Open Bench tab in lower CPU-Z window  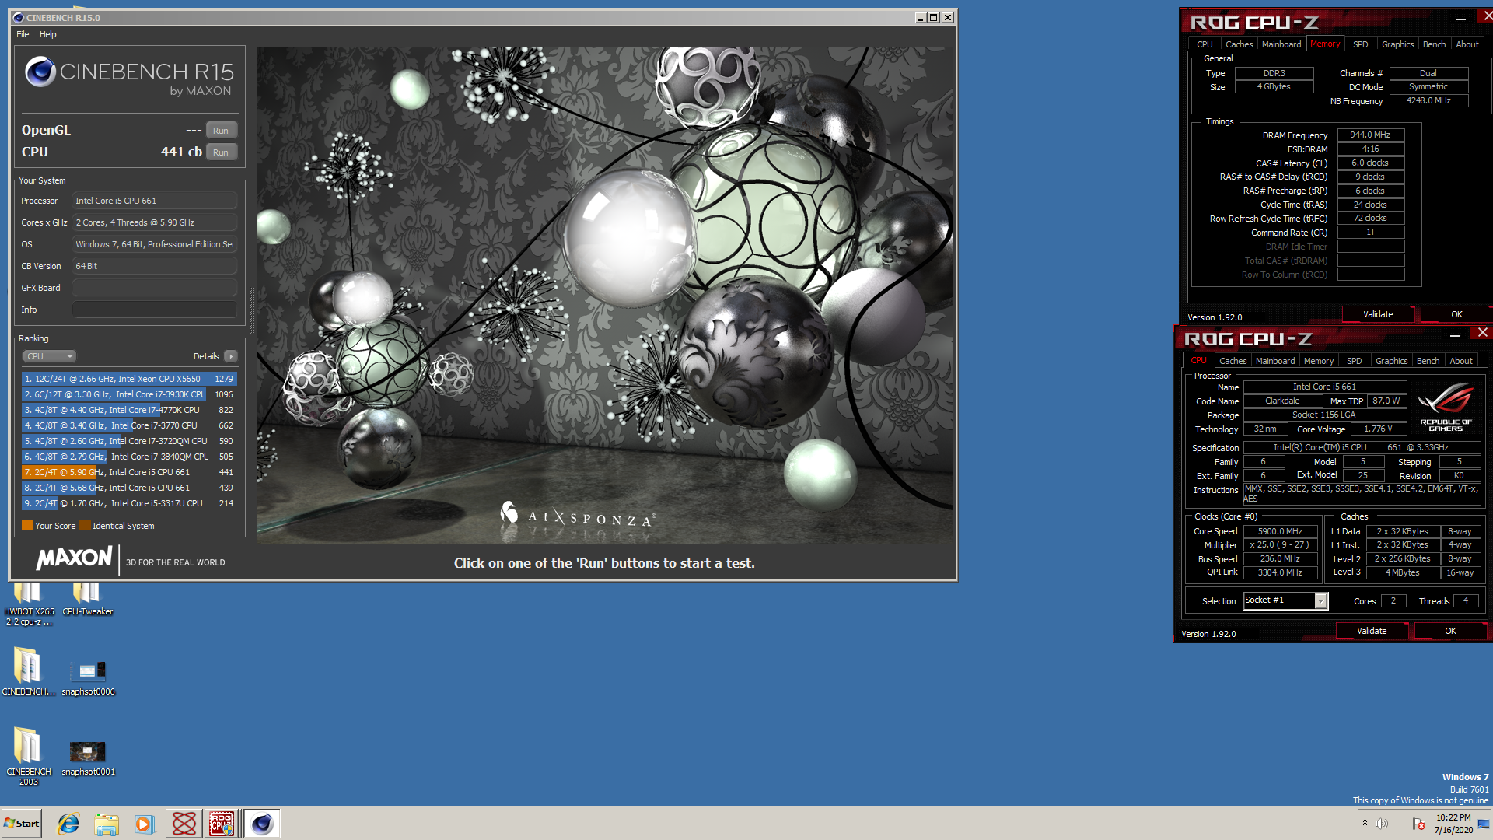tap(1428, 361)
